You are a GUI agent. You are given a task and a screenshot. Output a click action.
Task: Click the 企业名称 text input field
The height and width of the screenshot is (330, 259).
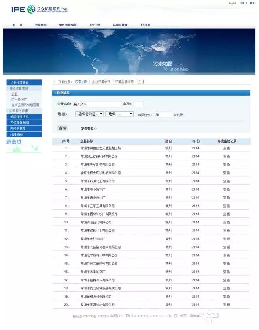[x=97, y=104]
